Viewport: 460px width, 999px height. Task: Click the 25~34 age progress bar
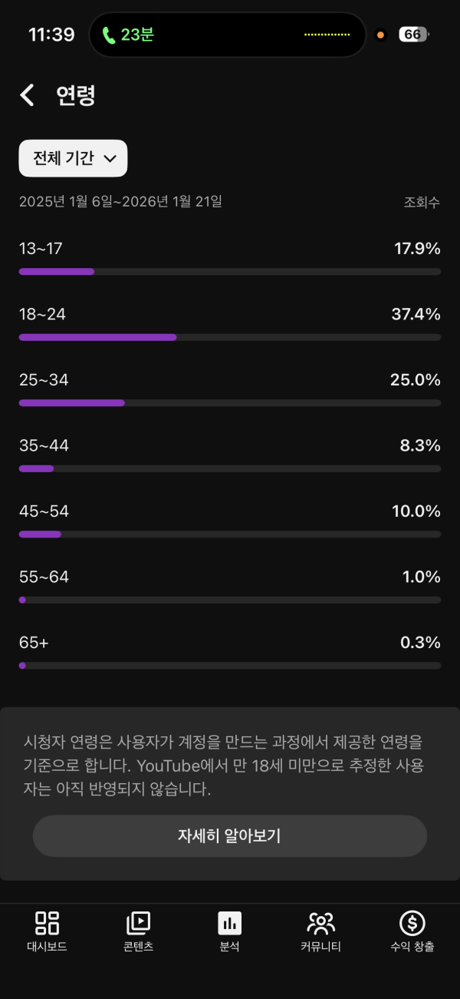coord(229,402)
